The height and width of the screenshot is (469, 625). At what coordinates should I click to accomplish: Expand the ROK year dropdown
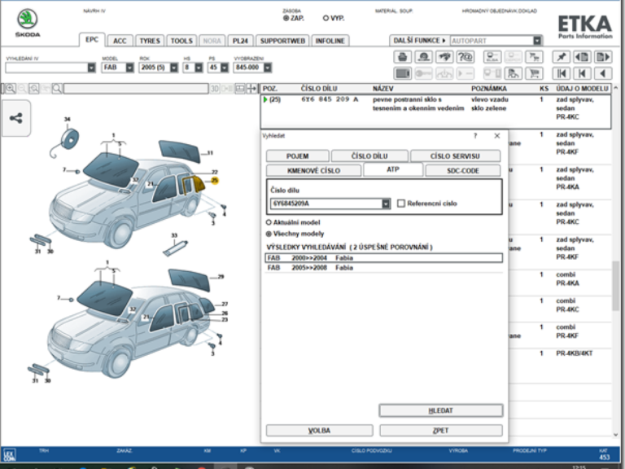(x=173, y=68)
